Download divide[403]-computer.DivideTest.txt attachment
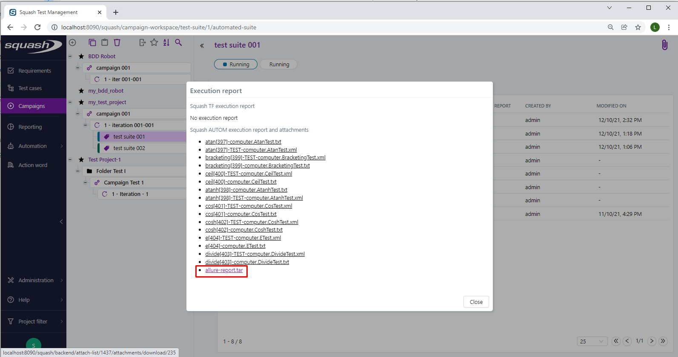Screen dimensions: 678x357 tap(247, 262)
